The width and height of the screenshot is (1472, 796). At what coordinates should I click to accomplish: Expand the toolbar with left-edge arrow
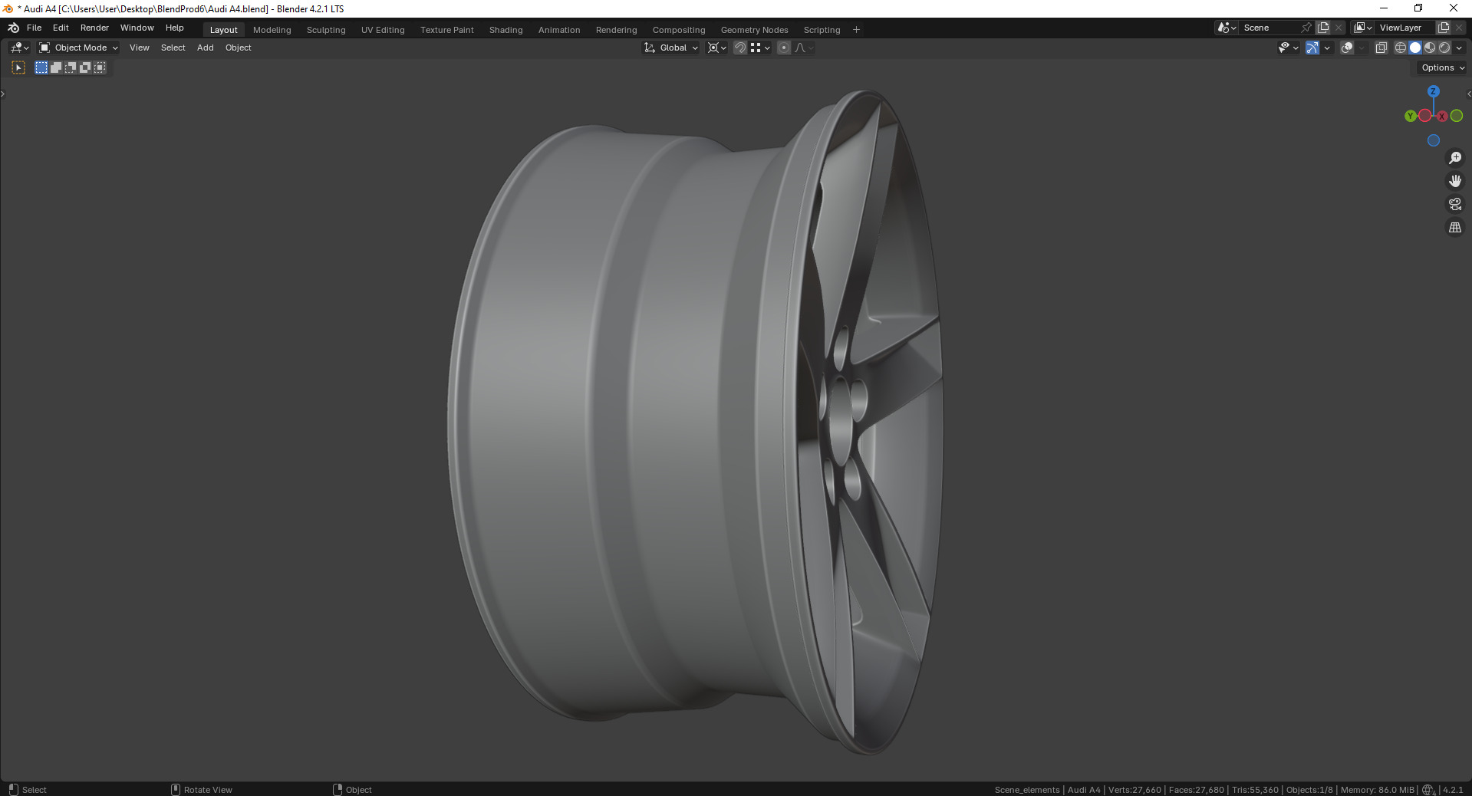coord(3,94)
